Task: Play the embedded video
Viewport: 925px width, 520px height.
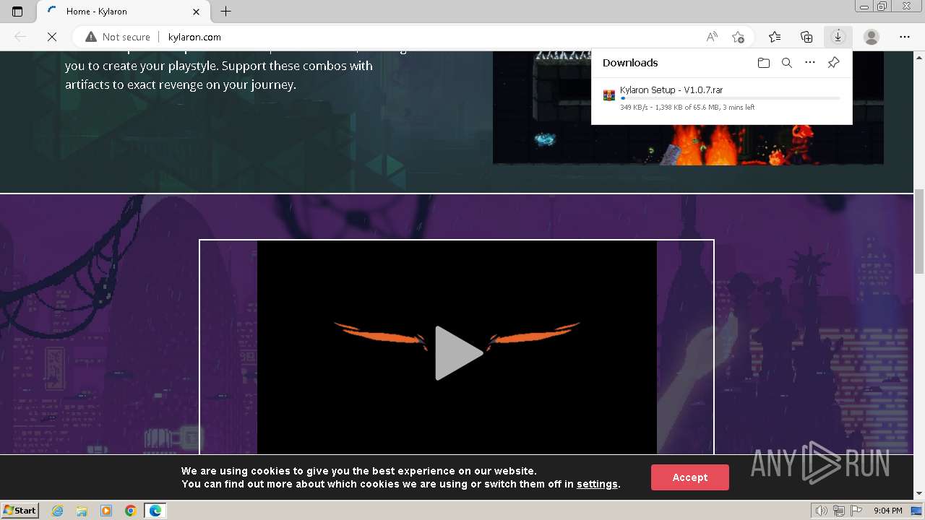Action: 458,352
